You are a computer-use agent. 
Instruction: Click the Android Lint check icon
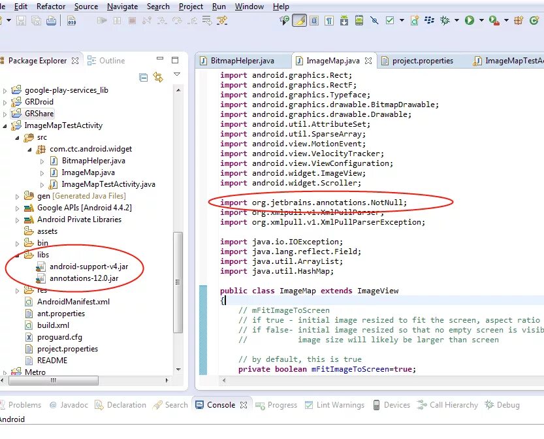coord(390,20)
